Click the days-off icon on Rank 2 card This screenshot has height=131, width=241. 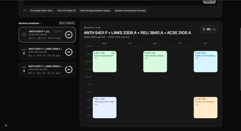tap(39, 56)
